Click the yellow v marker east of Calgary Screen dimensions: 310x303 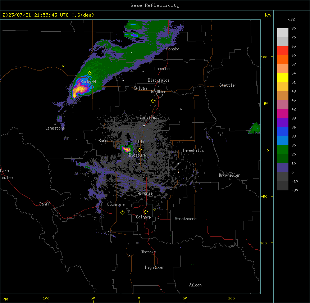click(154, 210)
